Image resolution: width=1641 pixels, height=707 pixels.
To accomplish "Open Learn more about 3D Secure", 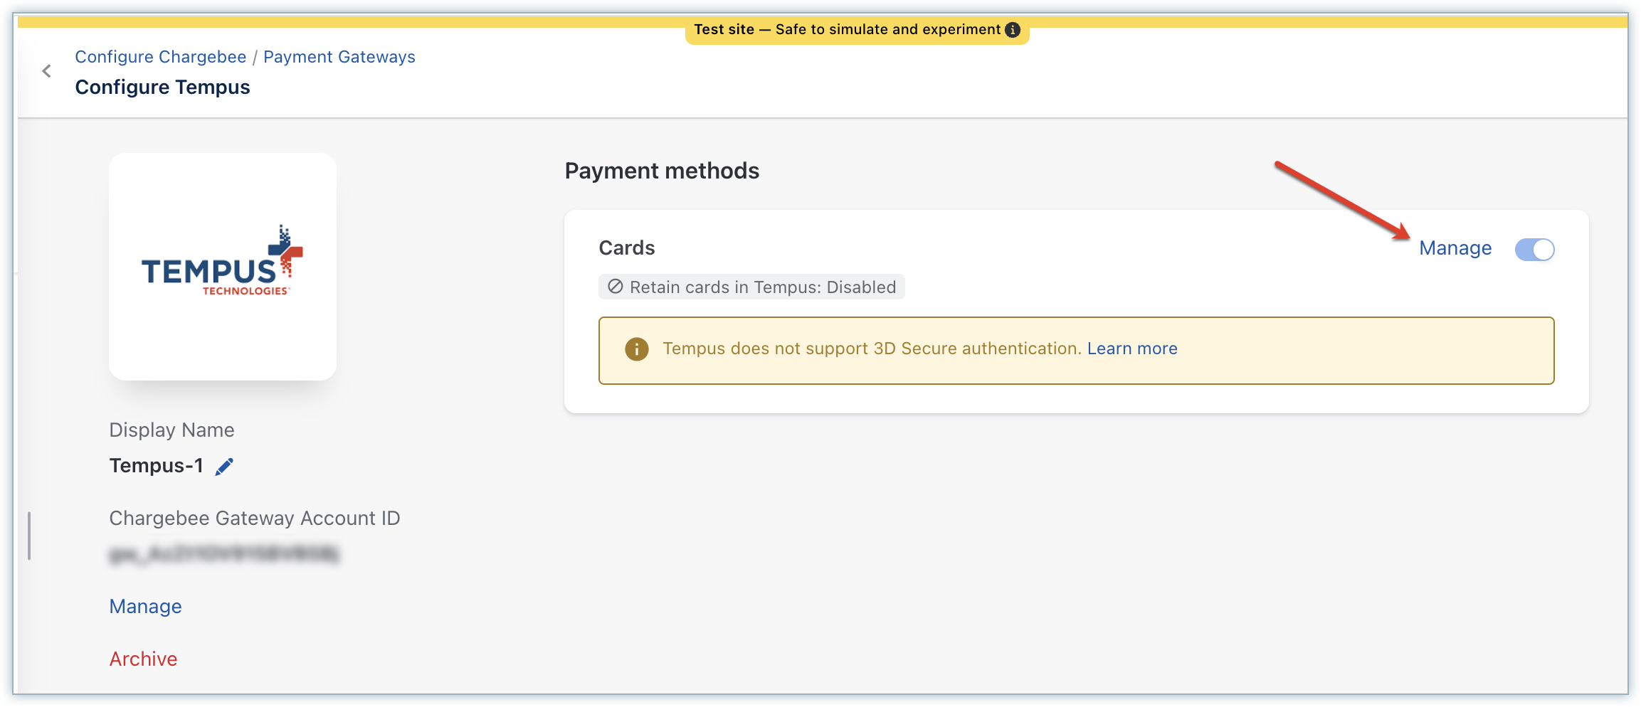I will tap(1131, 349).
